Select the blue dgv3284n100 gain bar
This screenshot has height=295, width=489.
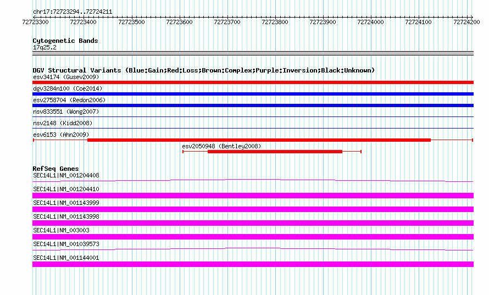click(253, 94)
